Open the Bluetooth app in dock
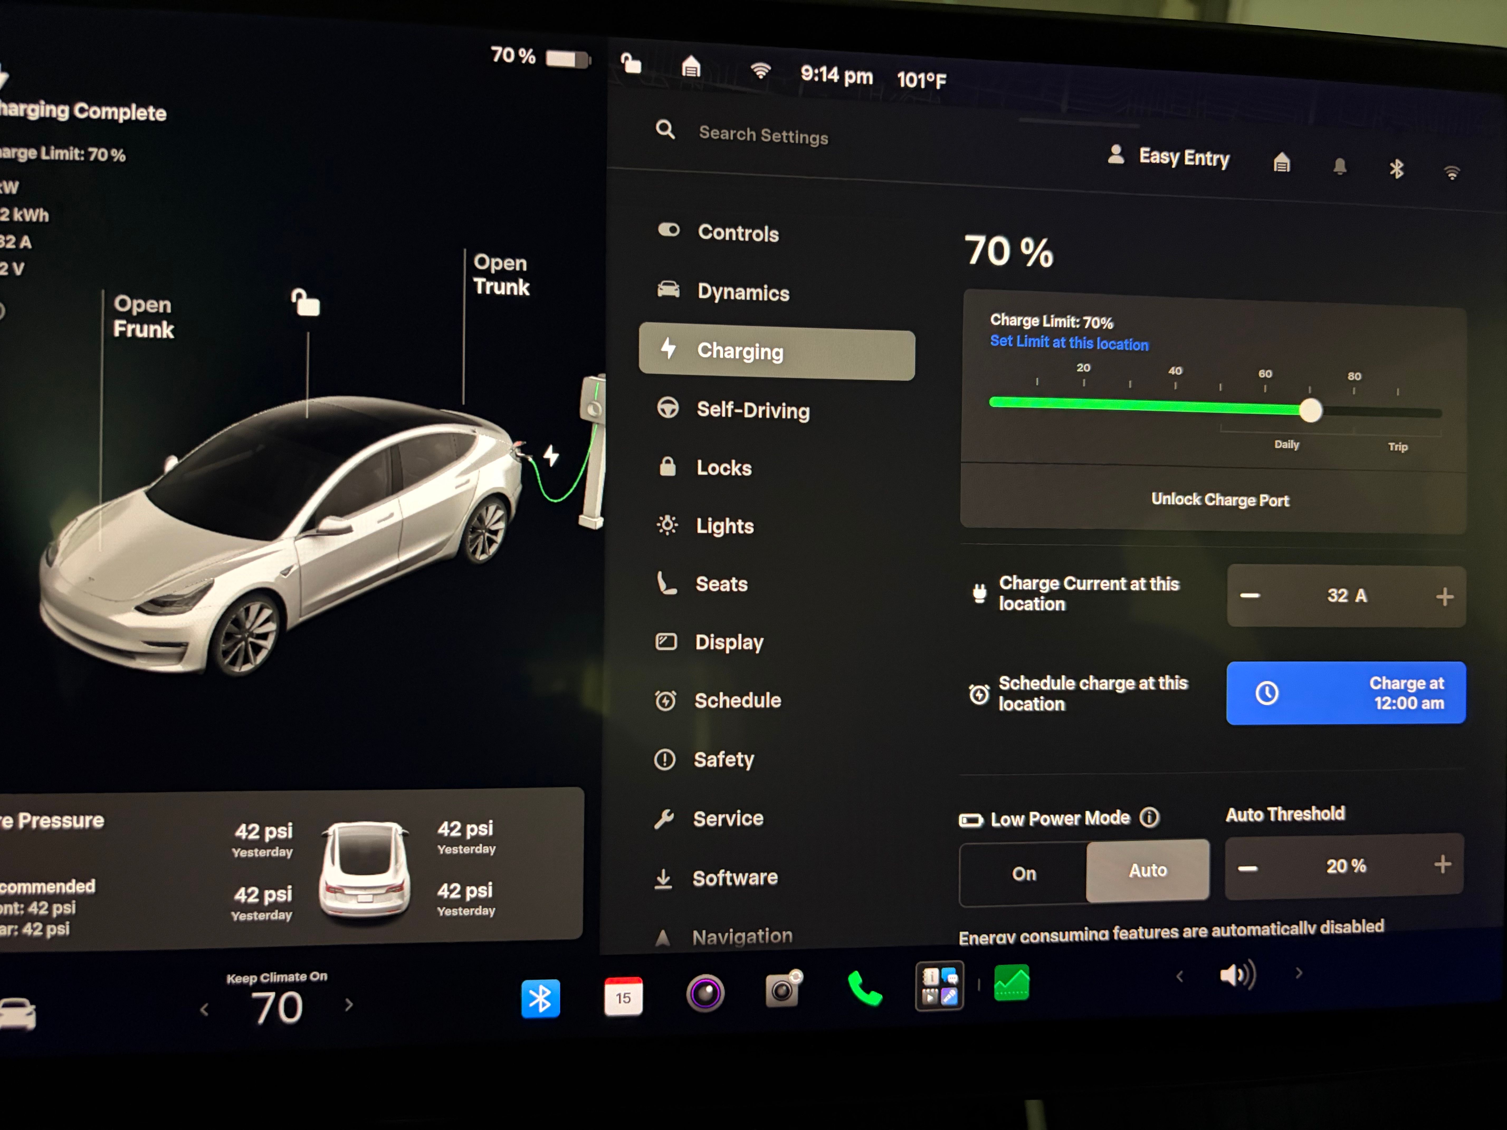 pyautogui.click(x=540, y=999)
